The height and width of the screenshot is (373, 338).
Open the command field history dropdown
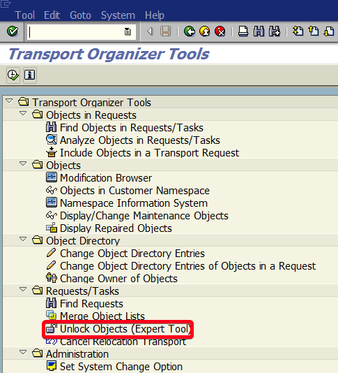tap(128, 31)
